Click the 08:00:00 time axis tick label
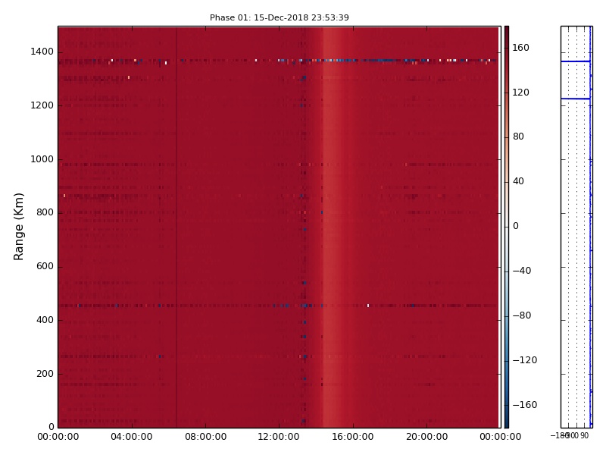606x455 pixels. point(205,437)
